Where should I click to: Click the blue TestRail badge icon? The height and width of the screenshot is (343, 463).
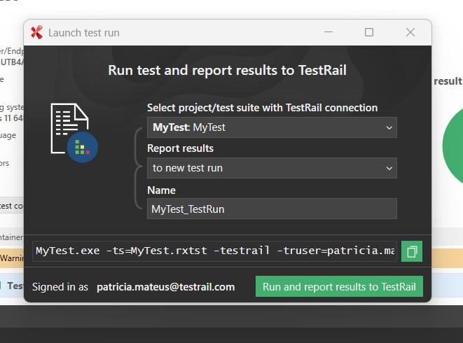83,147
